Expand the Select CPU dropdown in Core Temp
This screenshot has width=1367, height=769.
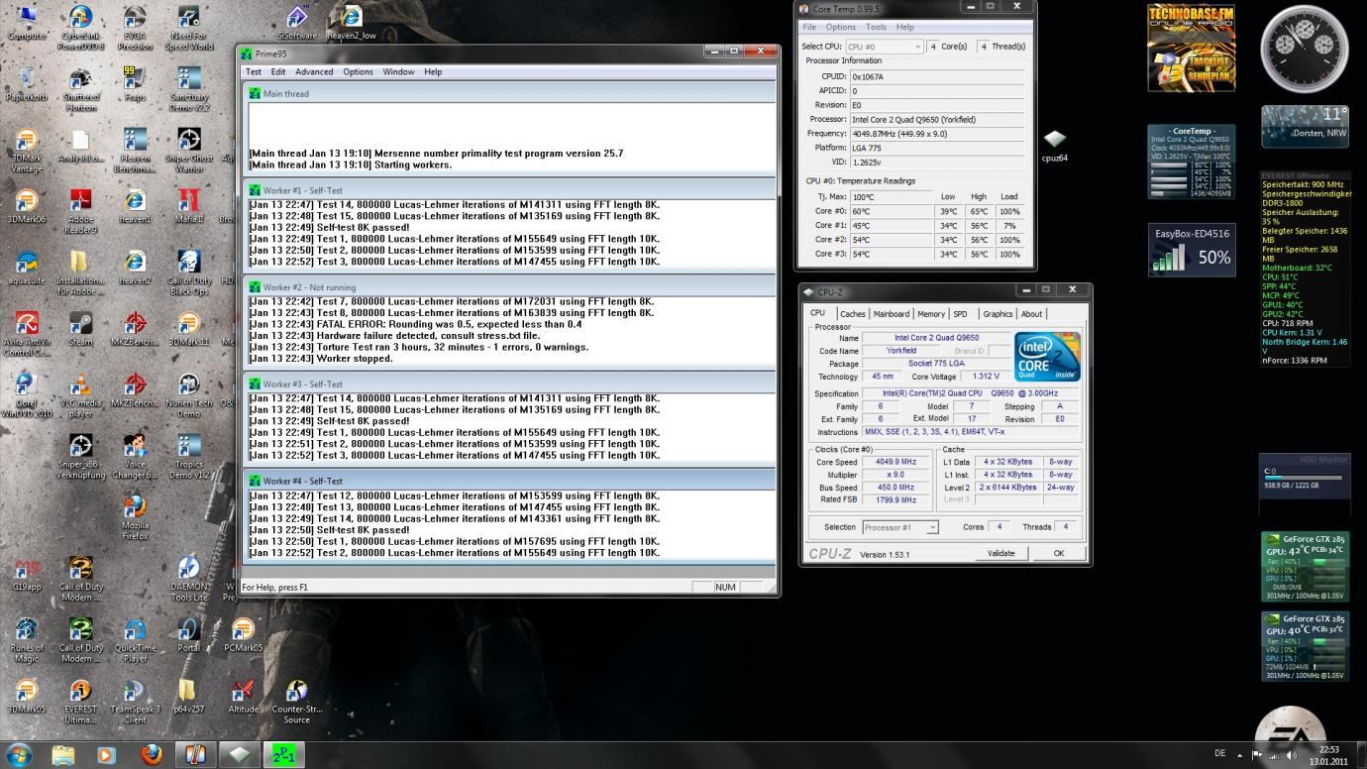point(885,47)
